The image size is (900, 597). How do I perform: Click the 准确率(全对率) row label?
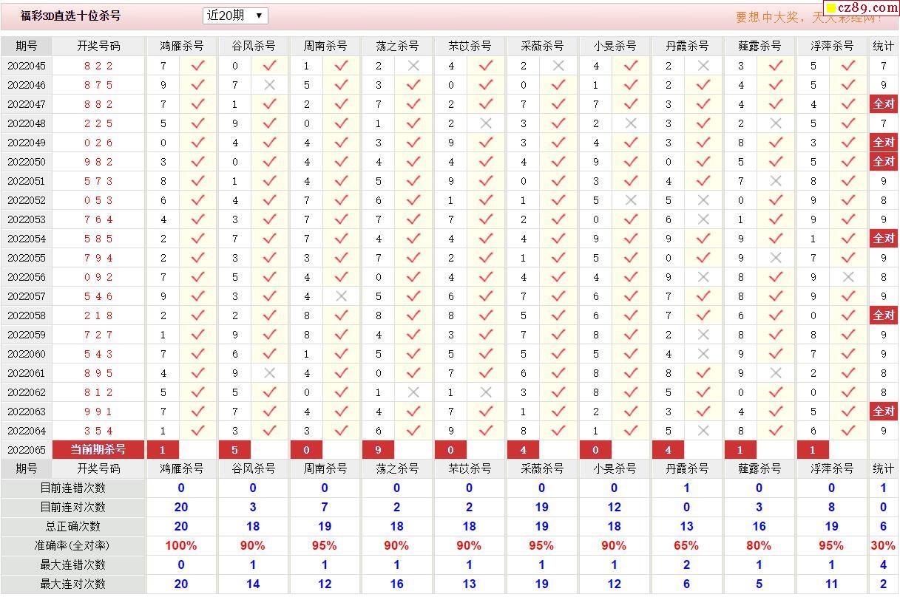click(x=72, y=546)
